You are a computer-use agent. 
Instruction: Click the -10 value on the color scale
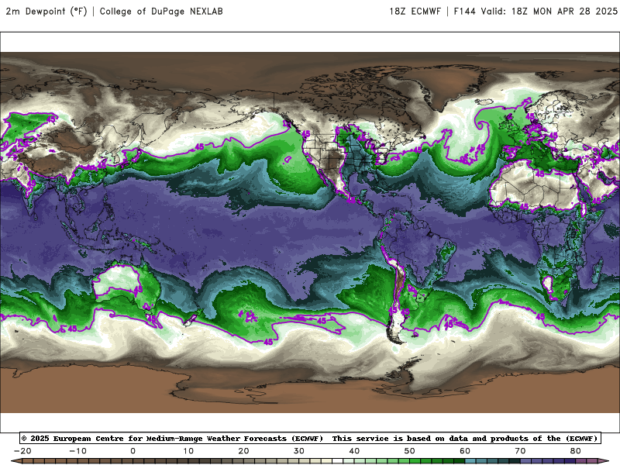tap(77, 451)
